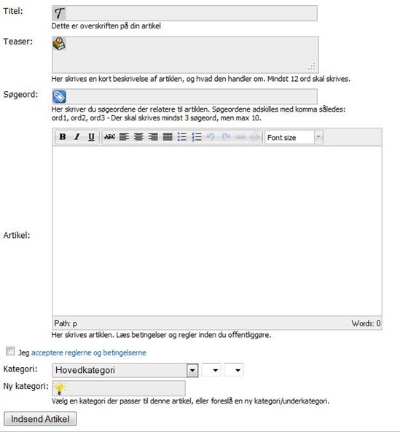Open the second subcategory dropdown
This screenshot has width=400, height=432.
click(211, 370)
